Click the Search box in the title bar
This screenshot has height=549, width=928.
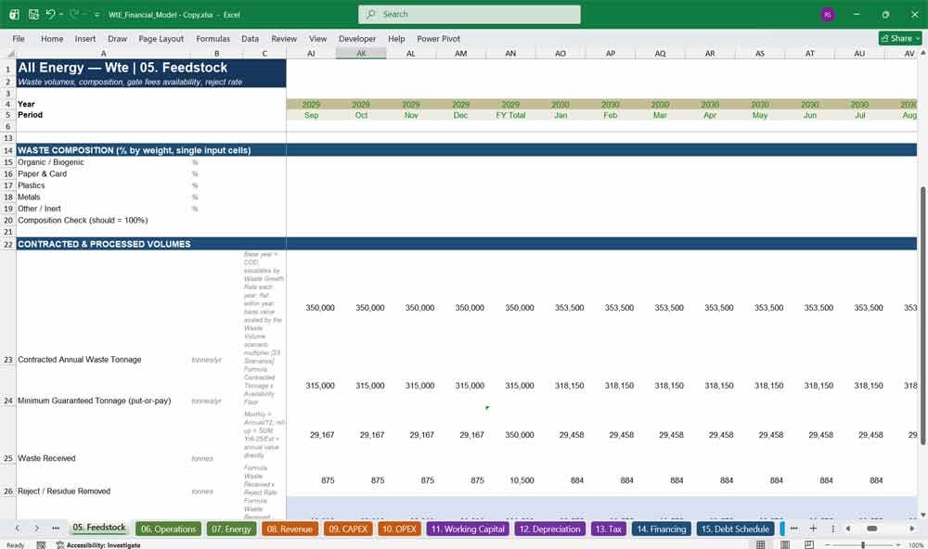pyautogui.click(x=470, y=14)
